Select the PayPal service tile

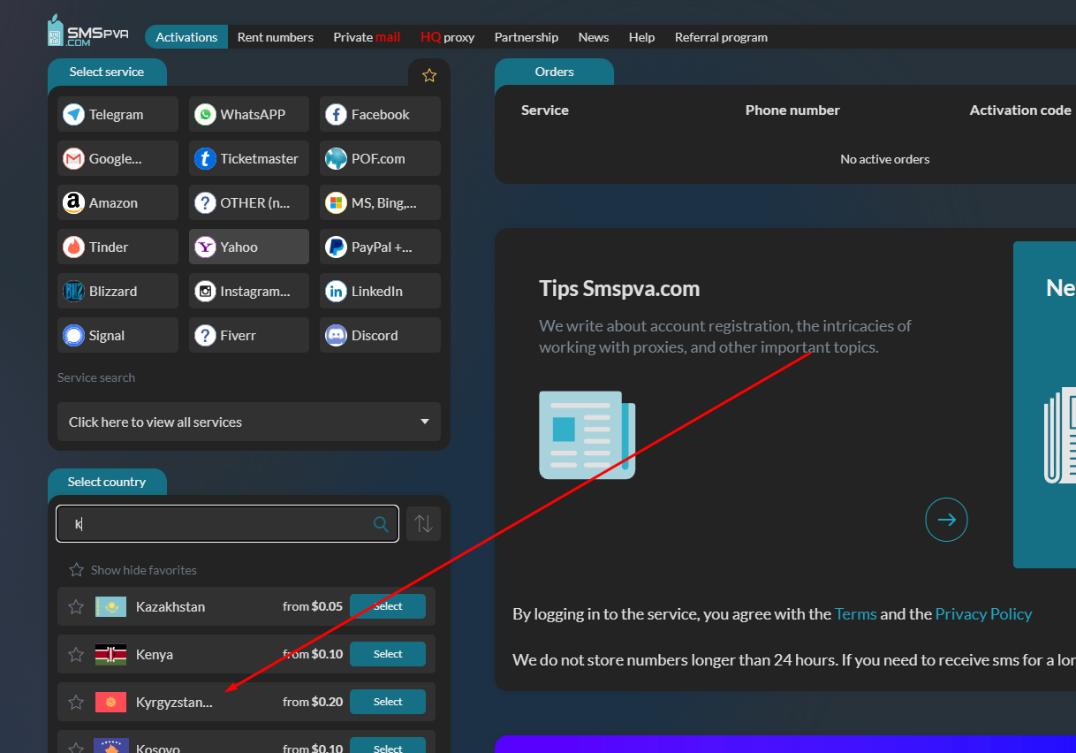[x=380, y=247]
